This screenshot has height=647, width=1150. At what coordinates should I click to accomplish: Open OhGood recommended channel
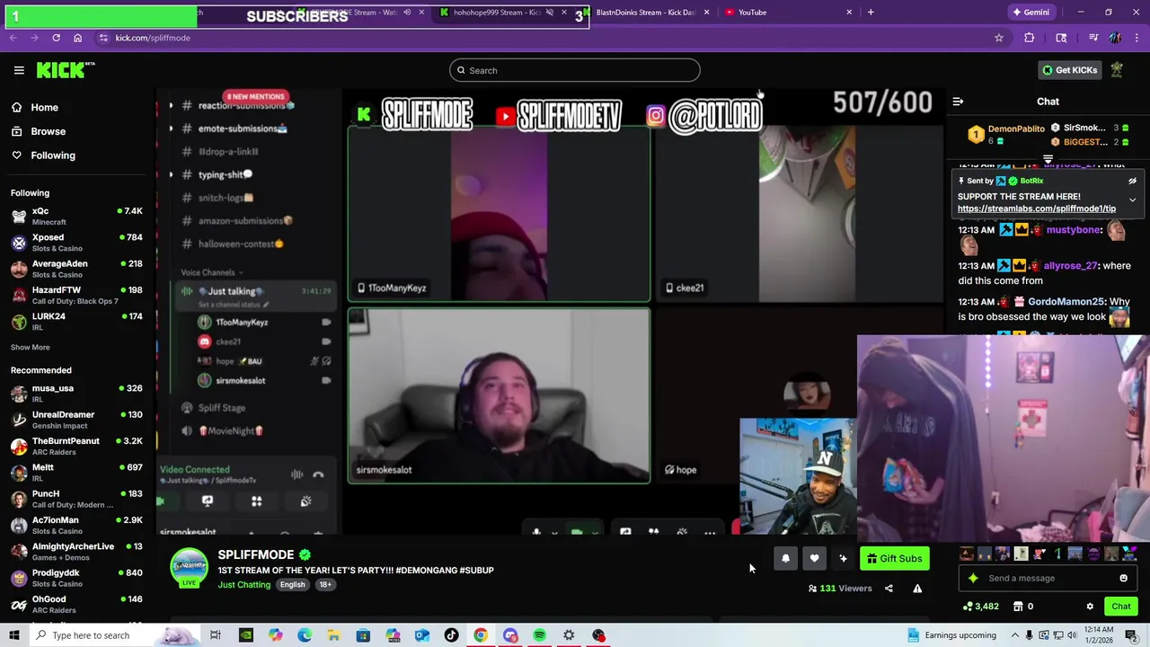coord(76,604)
